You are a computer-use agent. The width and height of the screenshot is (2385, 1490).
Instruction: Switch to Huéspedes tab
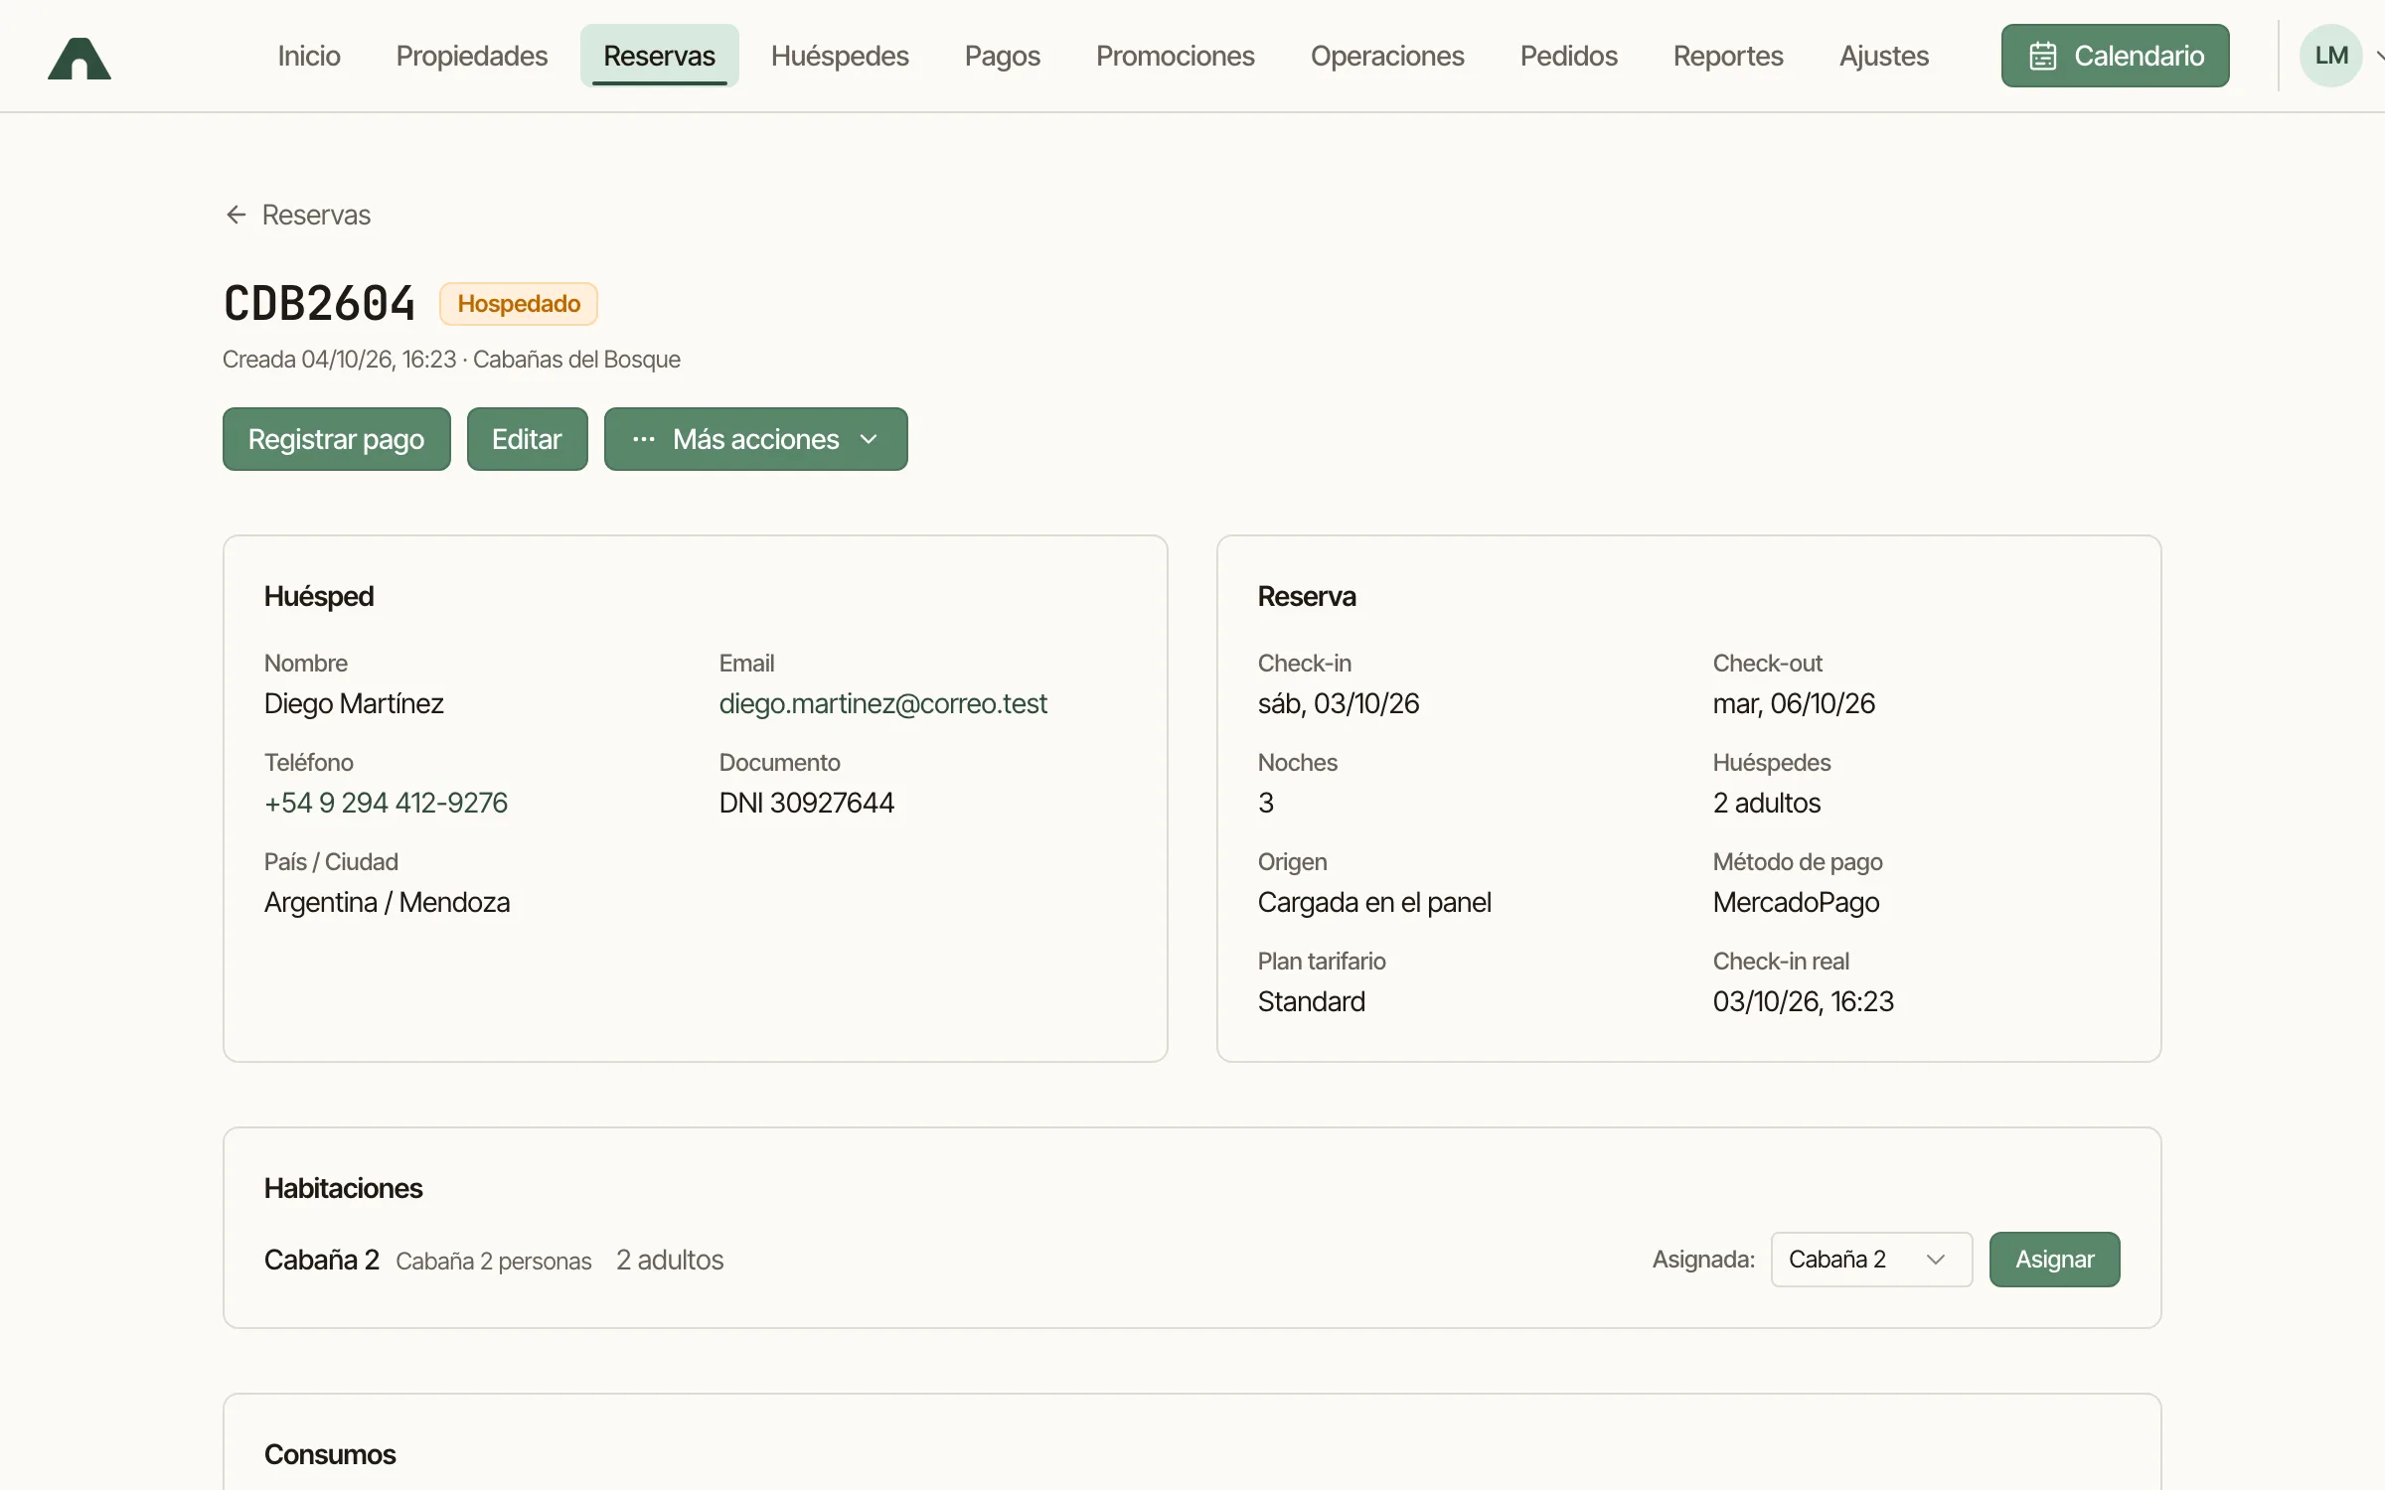(840, 56)
